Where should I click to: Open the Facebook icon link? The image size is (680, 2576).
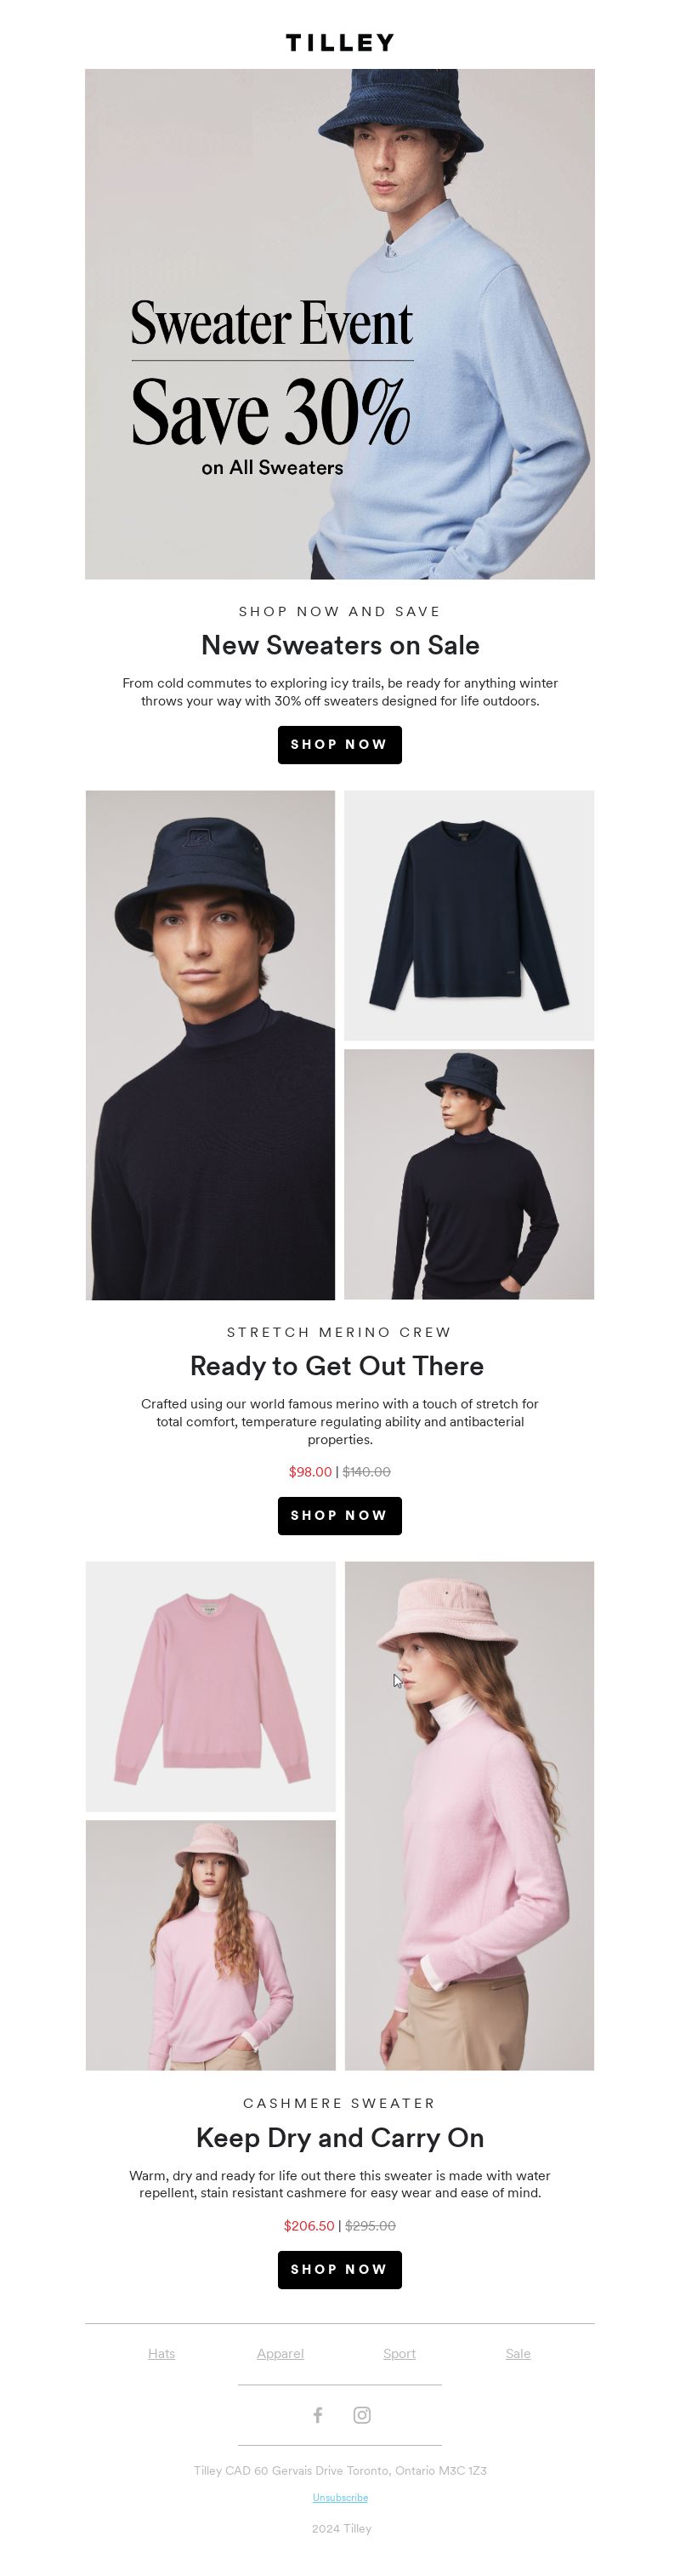[x=318, y=2415]
